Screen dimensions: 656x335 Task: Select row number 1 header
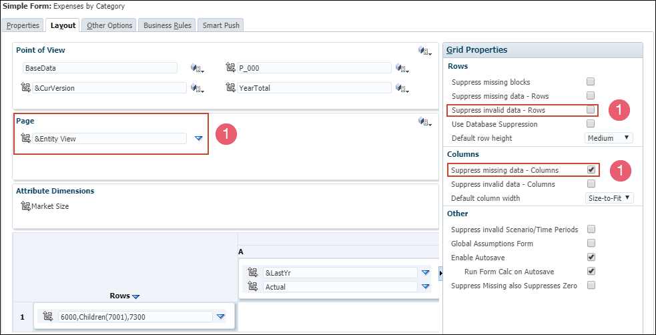click(x=23, y=317)
